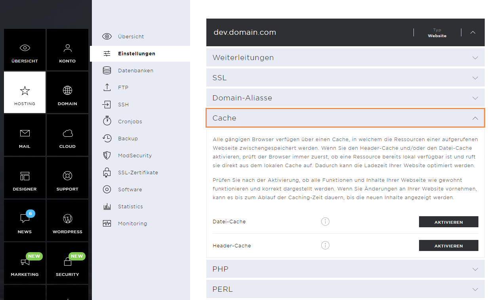Click the Software disc icon
The height and width of the screenshot is (300, 501).
[x=107, y=189]
